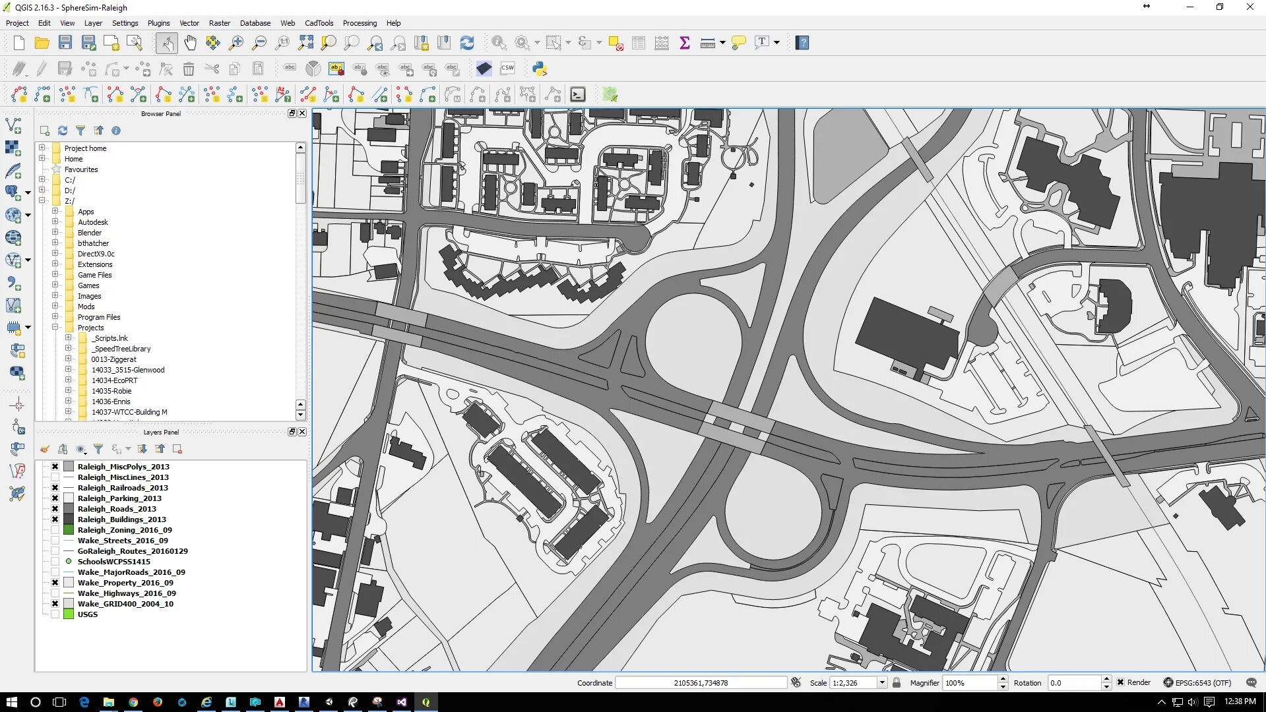Hide the Raleigh_MiscPolys_2013 layer
The width and height of the screenshot is (1266, 712).
[55, 467]
